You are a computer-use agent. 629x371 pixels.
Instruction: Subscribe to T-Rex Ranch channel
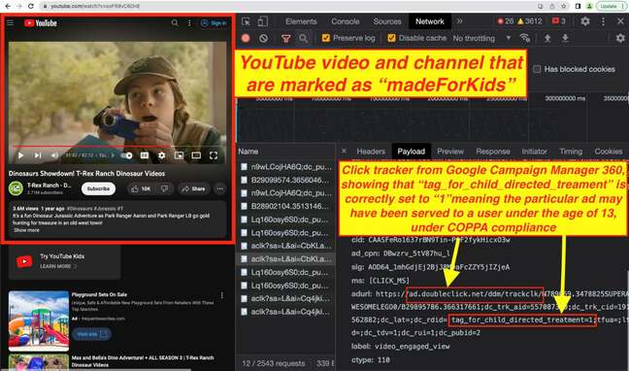98,188
